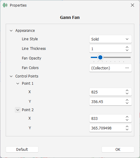Increment Point 2 X value
This screenshot has height=158, width=140.
(x=127, y=117)
